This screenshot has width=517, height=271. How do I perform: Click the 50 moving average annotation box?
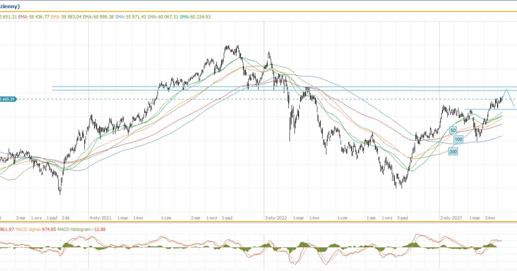point(453,130)
